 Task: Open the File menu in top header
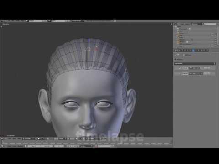click(x=9, y=21)
